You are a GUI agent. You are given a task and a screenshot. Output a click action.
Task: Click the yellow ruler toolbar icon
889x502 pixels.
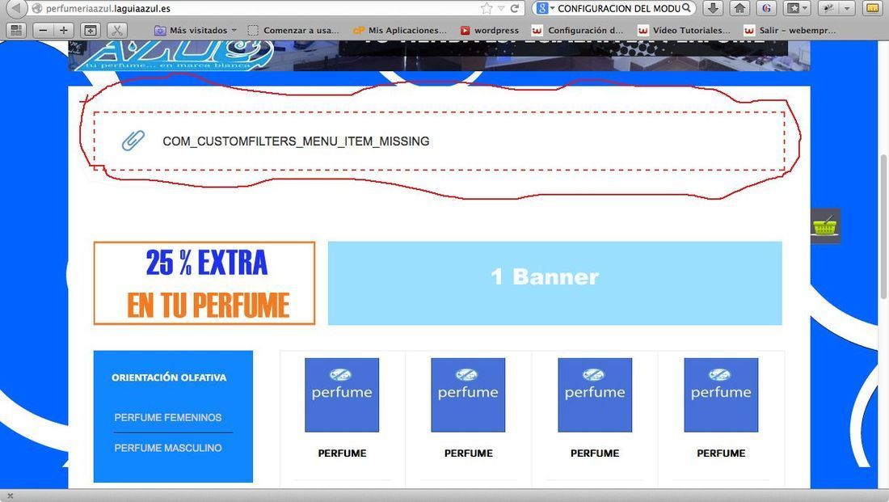[873, 9]
